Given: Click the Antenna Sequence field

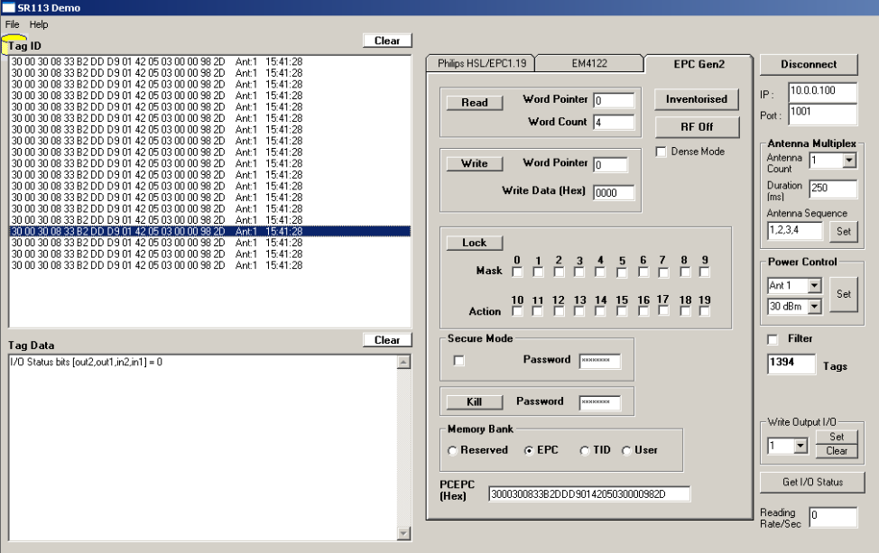Looking at the screenshot, I should click(x=794, y=231).
